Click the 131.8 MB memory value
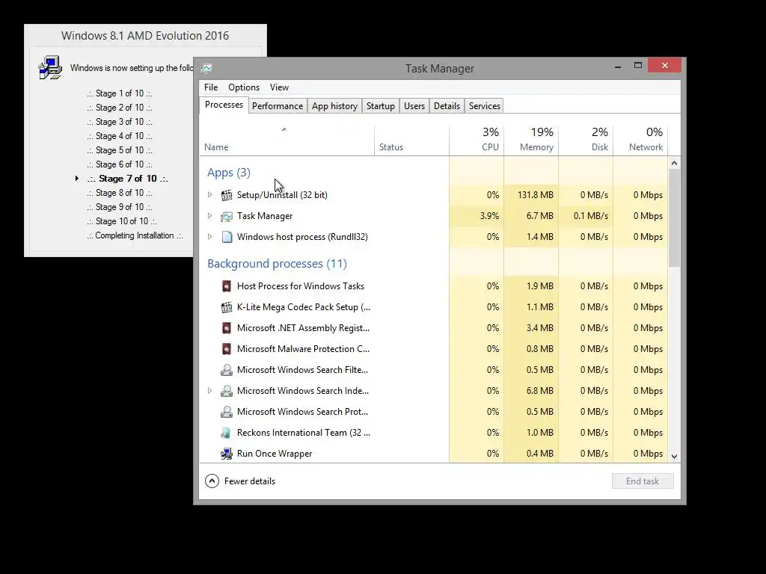The width and height of the screenshot is (766, 574). pos(536,195)
